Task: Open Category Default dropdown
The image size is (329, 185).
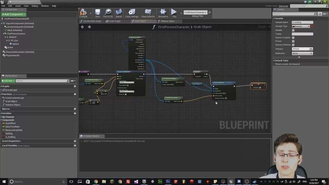Action: point(302,49)
